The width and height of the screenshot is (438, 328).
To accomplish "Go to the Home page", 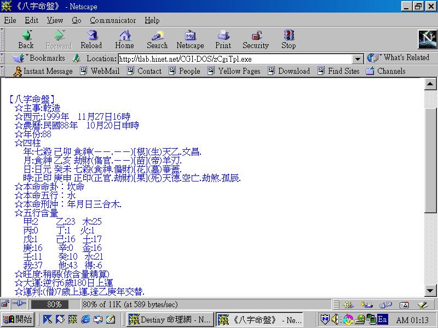I will [x=124, y=38].
